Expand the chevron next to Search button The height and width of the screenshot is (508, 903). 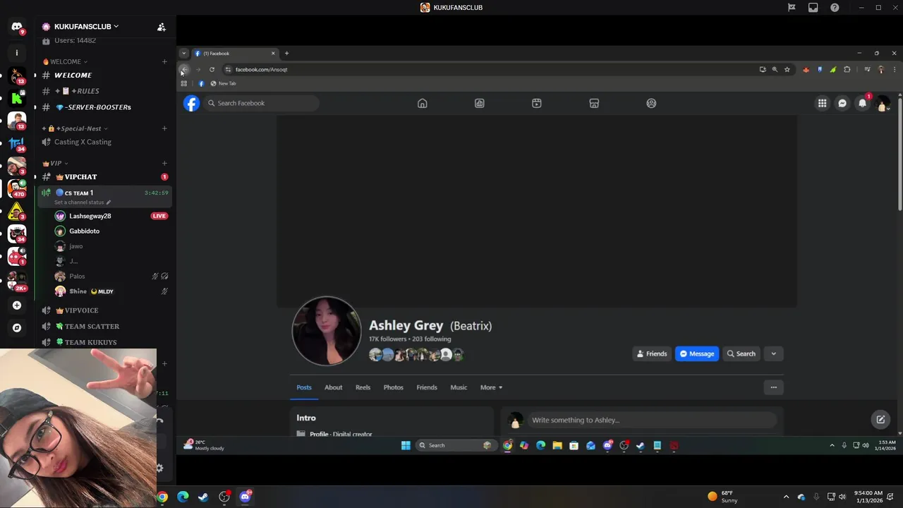(x=773, y=353)
